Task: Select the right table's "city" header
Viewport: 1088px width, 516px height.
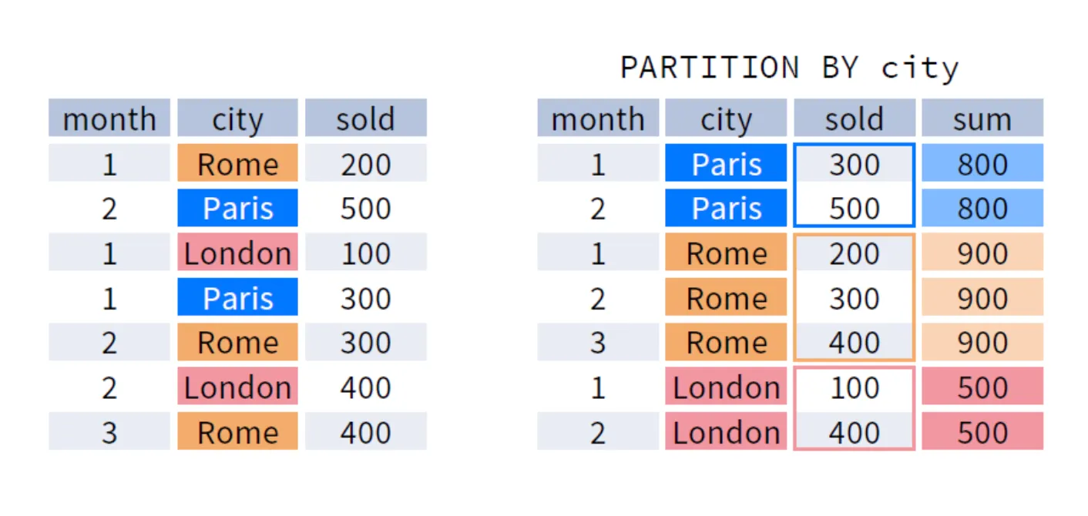Action: click(725, 119)
